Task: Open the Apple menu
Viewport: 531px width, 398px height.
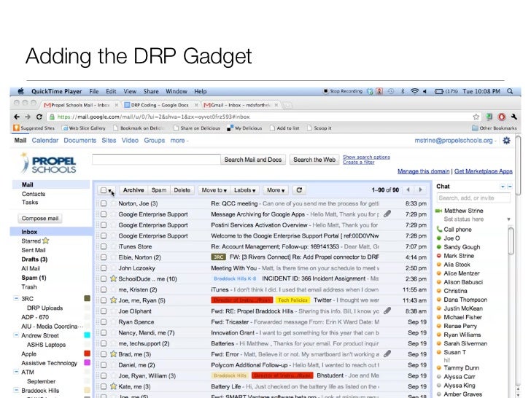Action: point(21,91)
